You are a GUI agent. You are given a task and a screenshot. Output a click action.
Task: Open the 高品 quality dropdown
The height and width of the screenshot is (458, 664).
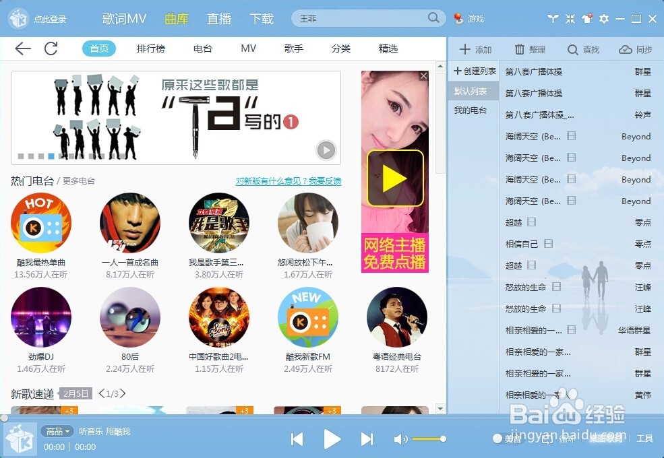click(57, 431)
